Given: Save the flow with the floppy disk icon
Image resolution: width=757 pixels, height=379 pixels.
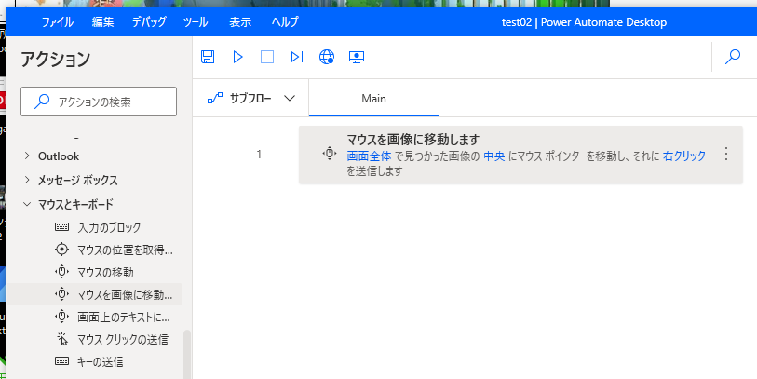Looking at the screenshot, I should click(208, 57).
